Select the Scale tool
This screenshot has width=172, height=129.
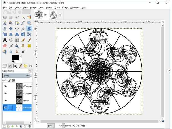[5, 34]
